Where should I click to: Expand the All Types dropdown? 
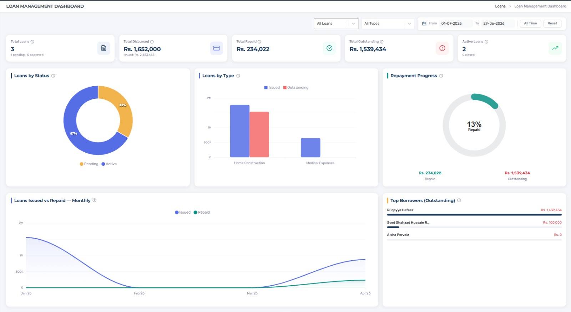388,24
